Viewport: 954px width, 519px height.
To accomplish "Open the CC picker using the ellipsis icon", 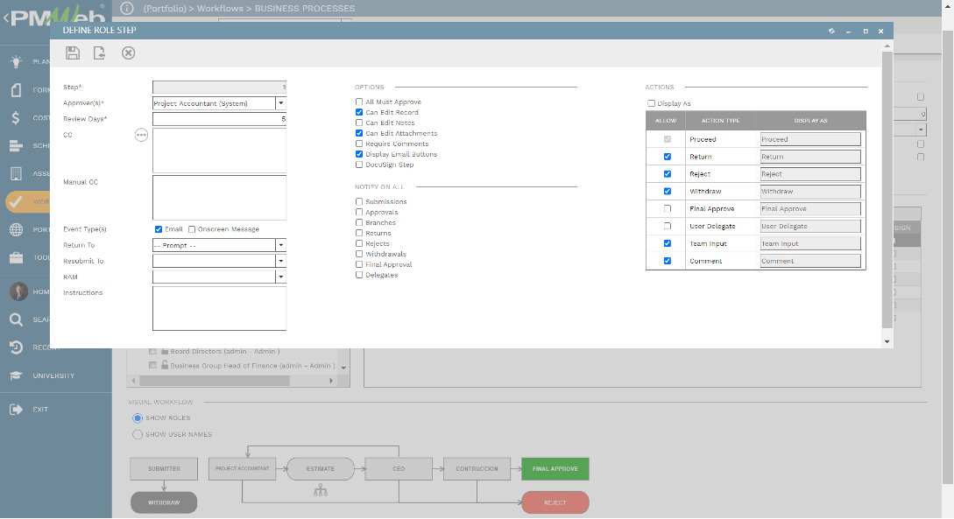I will pyautogui.click(x=141, y=135).
